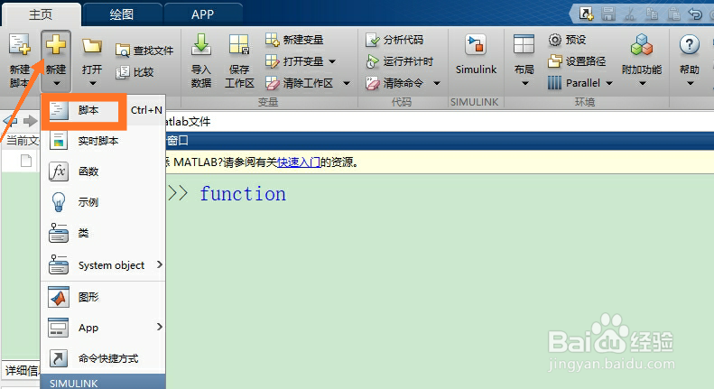Expand the Parallel dropdown arrow
Viewport: 714px width, 389px height.
(609, 83)
